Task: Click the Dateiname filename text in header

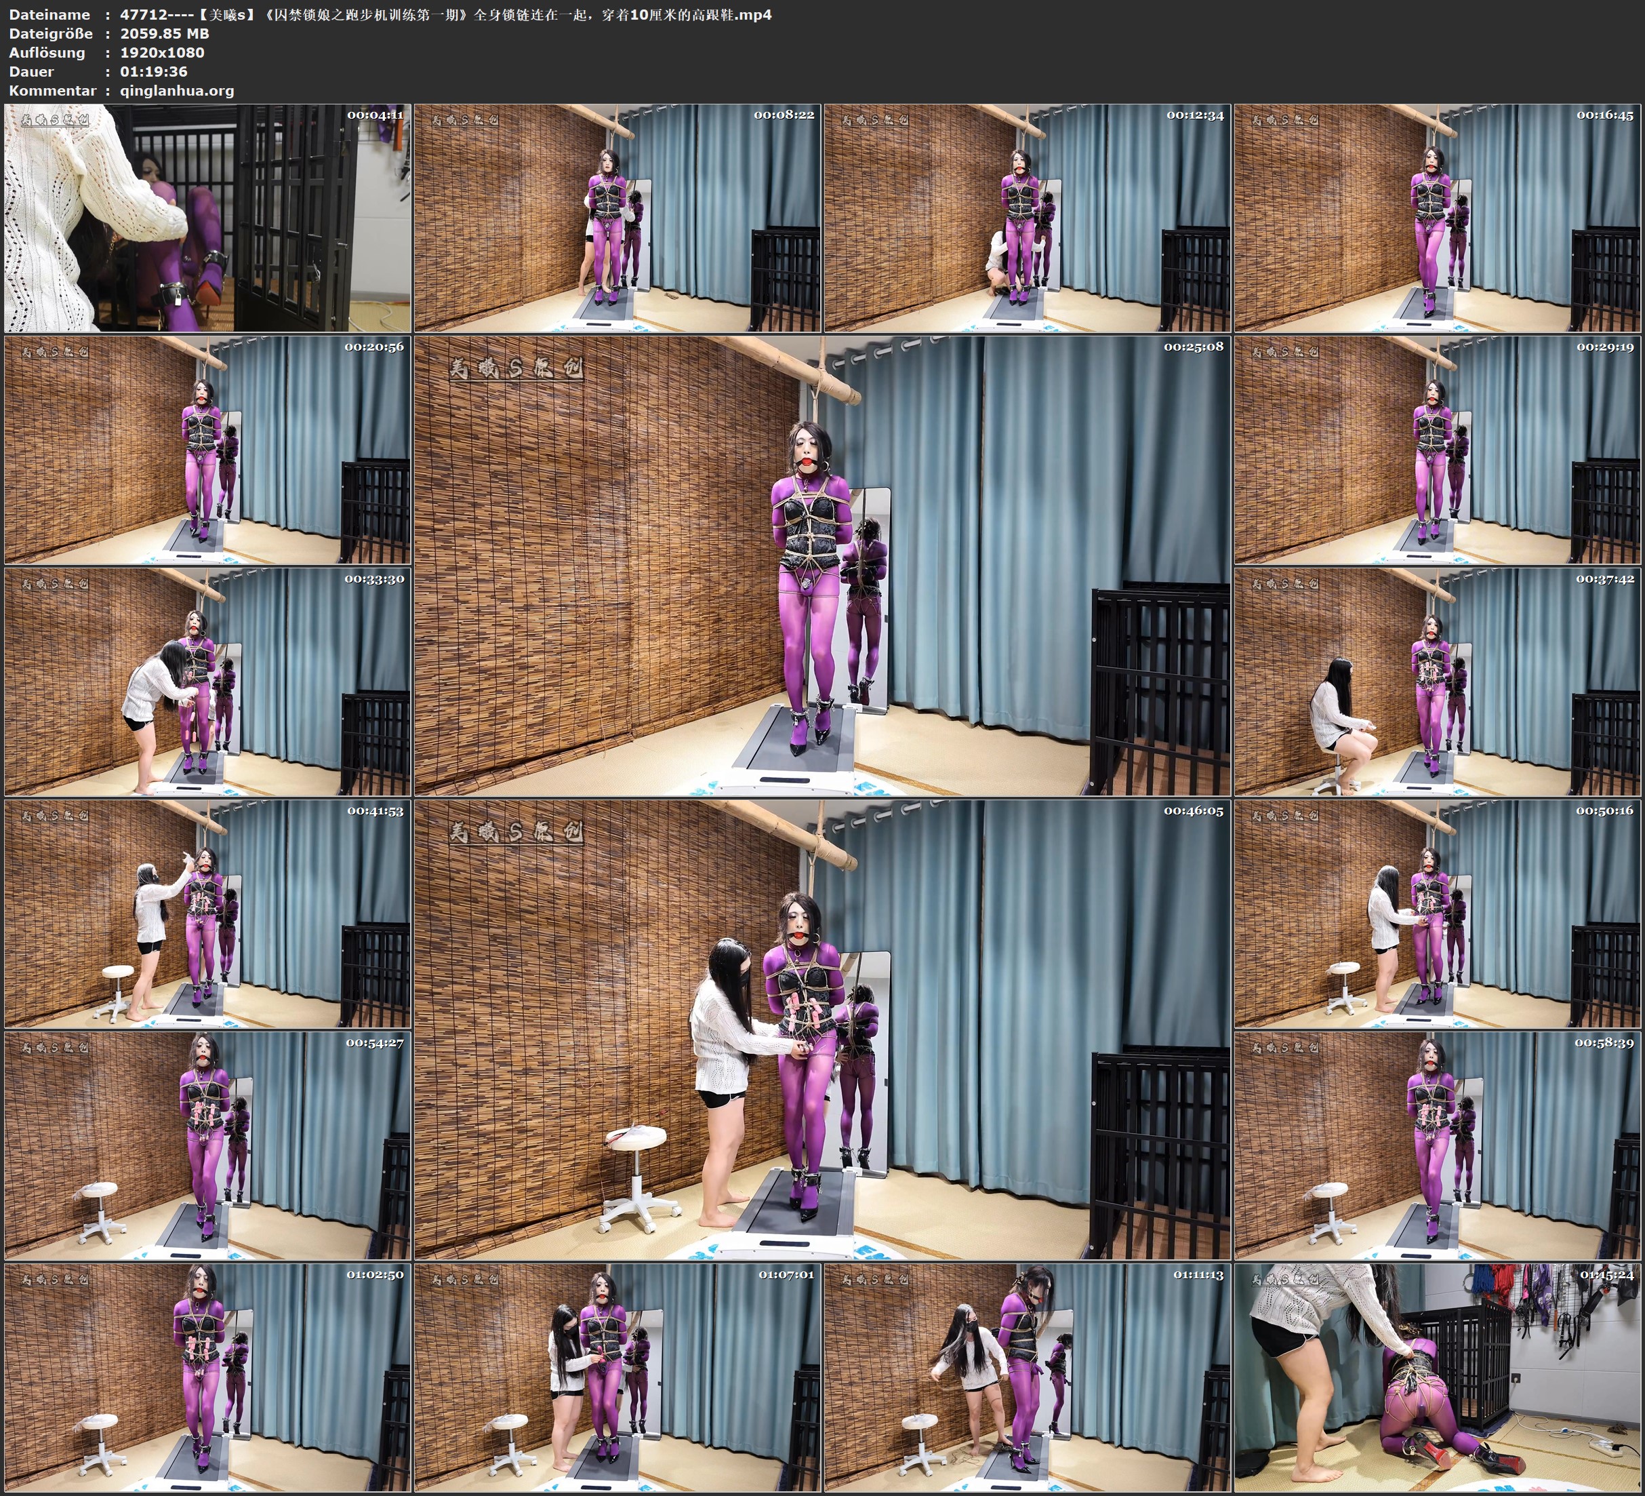Action: (x=445, y=15)
